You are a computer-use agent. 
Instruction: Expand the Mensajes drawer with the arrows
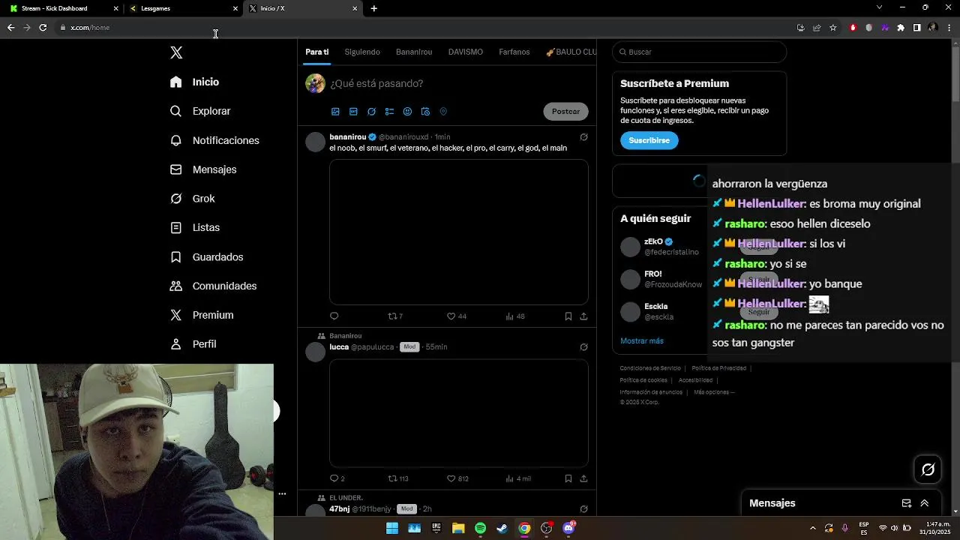[924, 503]
